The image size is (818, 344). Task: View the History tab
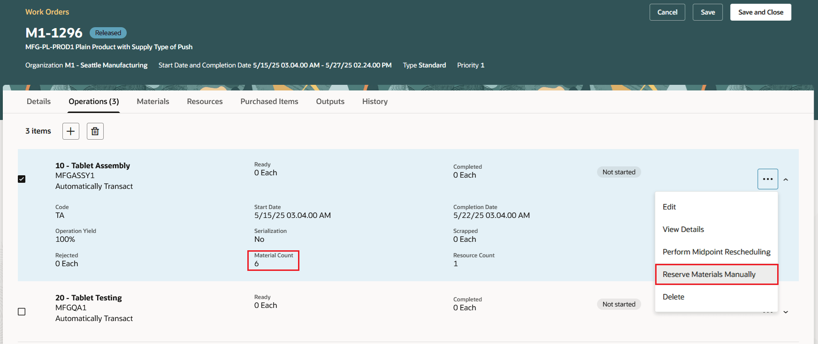(375, 101)
